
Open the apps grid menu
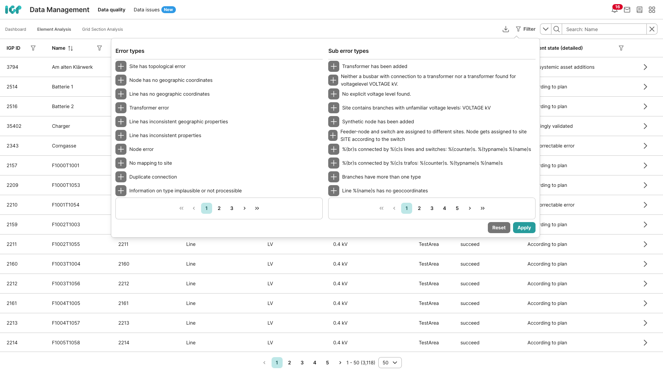(x=652, y=10)
